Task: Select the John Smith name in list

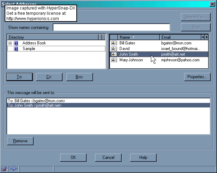Action: pos(129,54)
